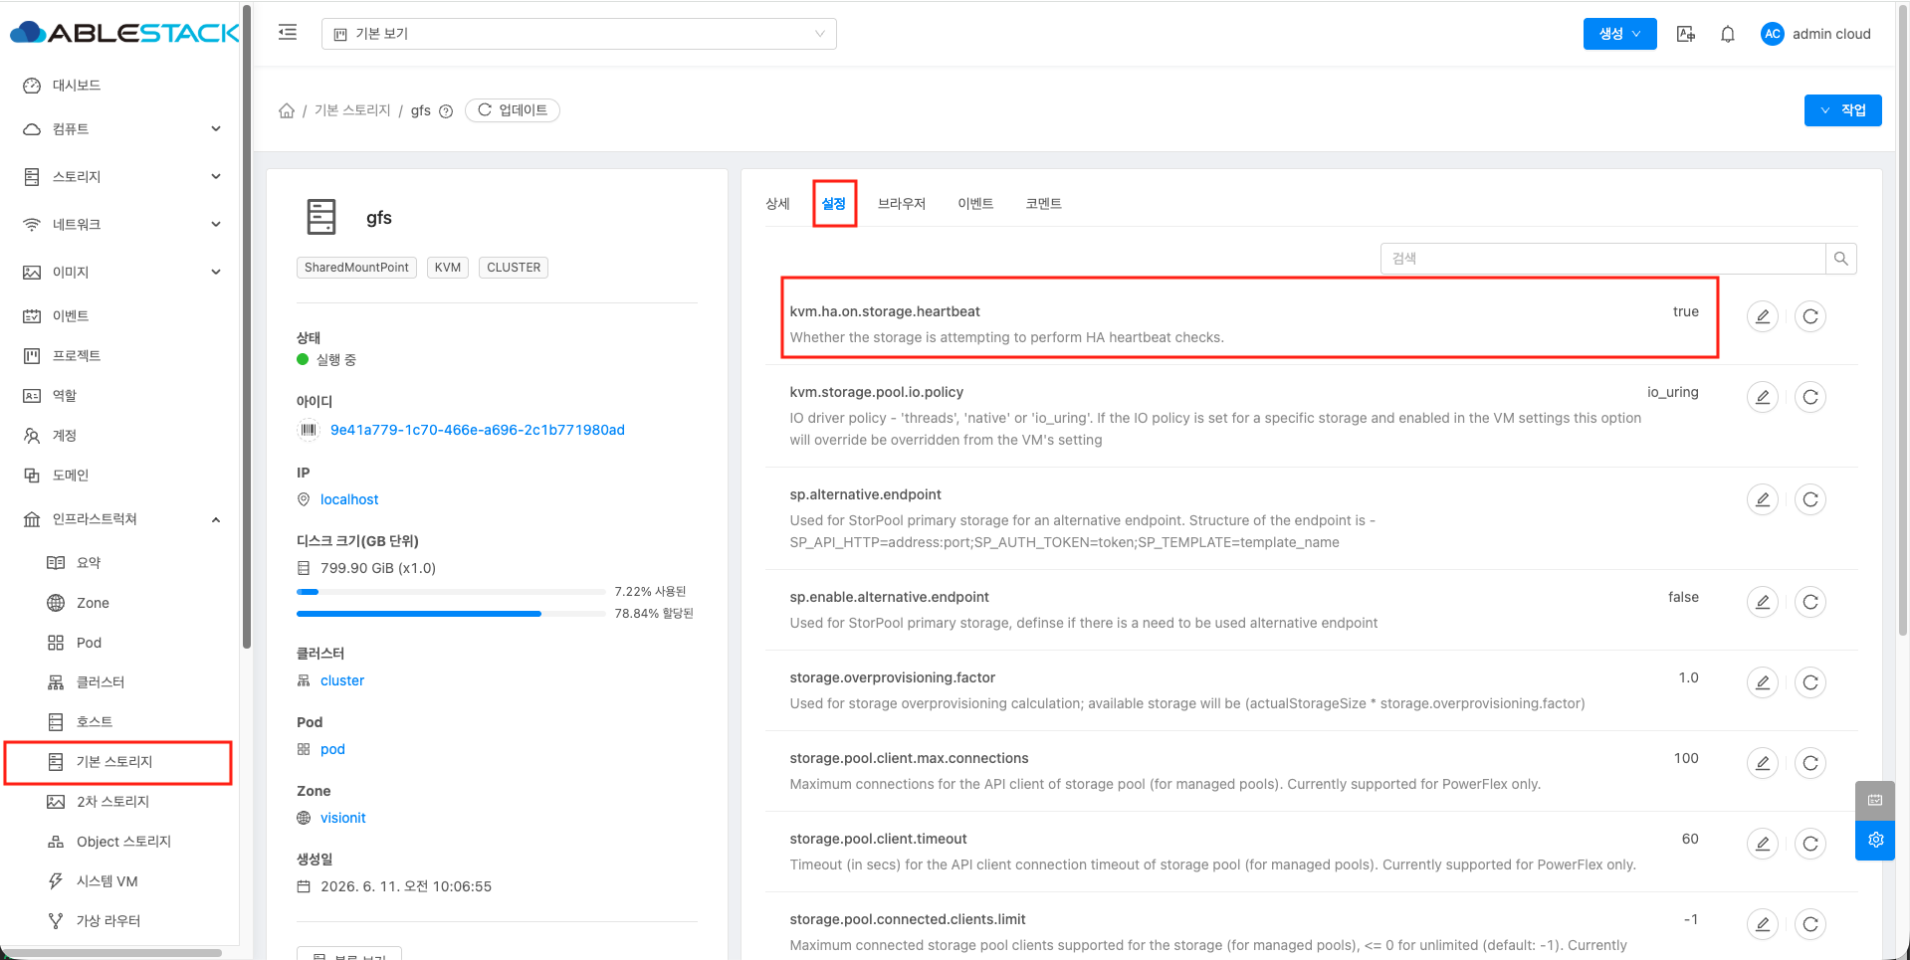Collapse the sidebar with the menu fold icon
Image resolution: width=1910 pixels, height=960 pixels.
pyautogui.click(x=288, y=33)
